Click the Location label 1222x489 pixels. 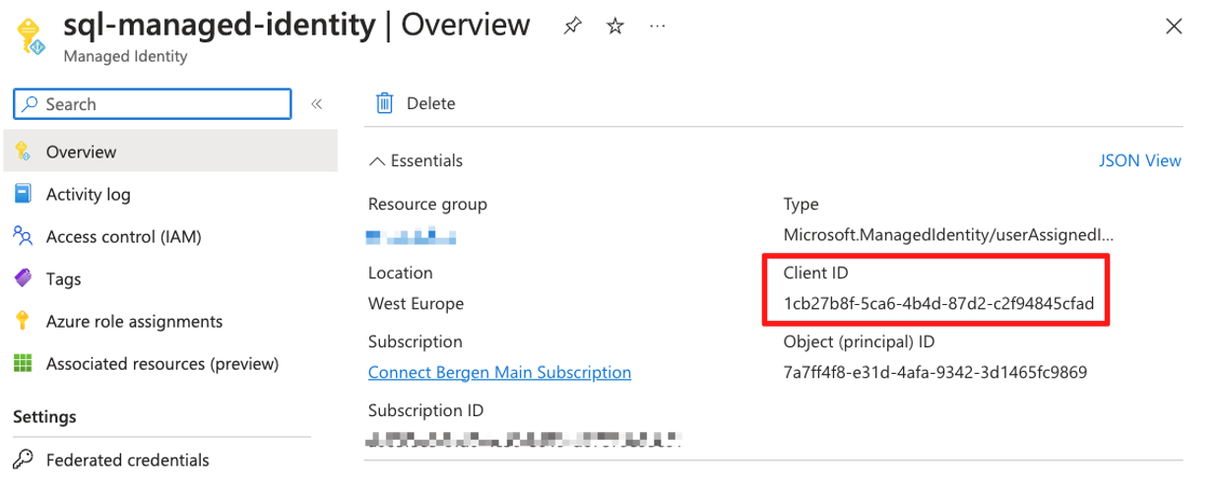tap(400, 273)
